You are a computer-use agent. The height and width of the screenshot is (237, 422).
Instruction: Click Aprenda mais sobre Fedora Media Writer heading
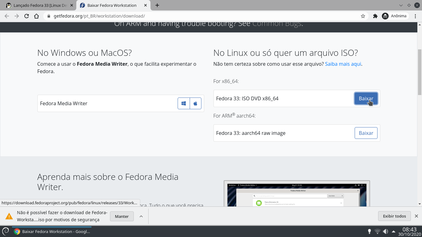pos(108,182)
